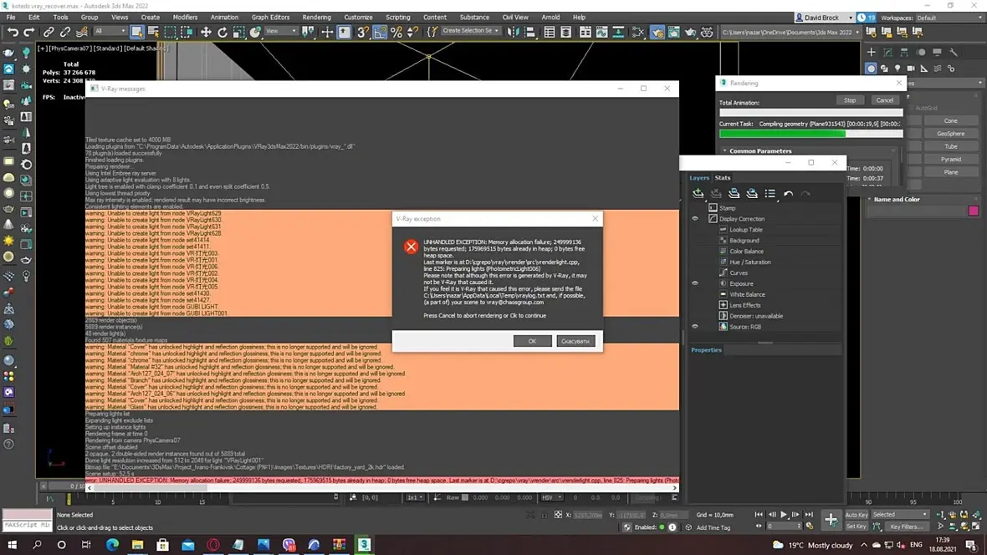Collapse the Common Parameters rollout

[759, 151]
